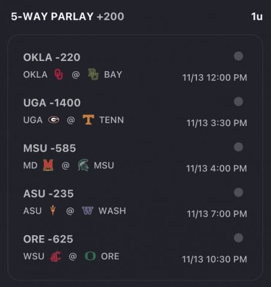Click the Washington State Cougars logo
Viewport: 271px width, 287px height.
click(x=56, y=256)
